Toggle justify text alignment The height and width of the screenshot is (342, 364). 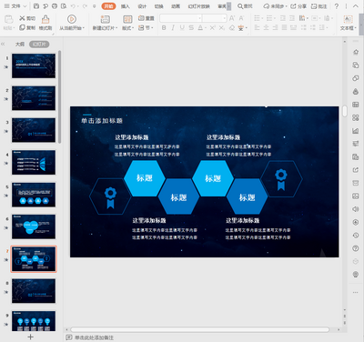[284, 27]
